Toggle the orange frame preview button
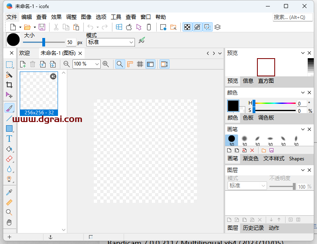 pos(164,64)
